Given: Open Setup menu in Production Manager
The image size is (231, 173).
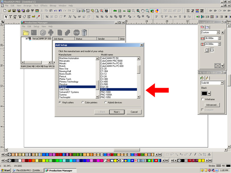Looking at the screenshot, I should point(36,27).
